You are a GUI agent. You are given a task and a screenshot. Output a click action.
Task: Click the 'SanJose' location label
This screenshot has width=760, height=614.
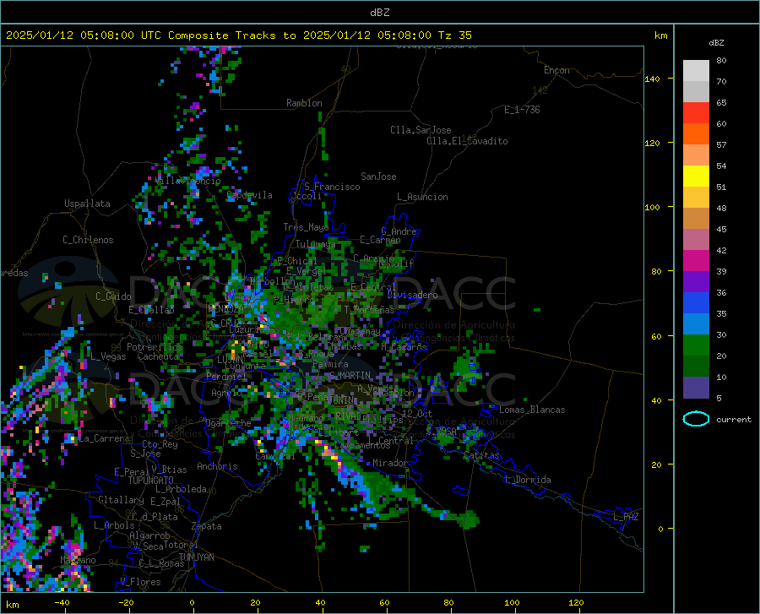point(378,177)
